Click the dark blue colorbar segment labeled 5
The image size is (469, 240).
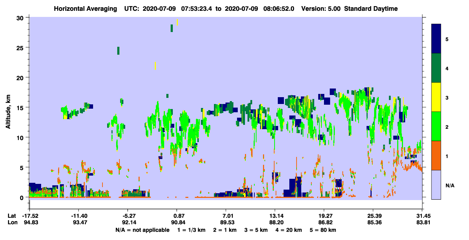[436, 39]
